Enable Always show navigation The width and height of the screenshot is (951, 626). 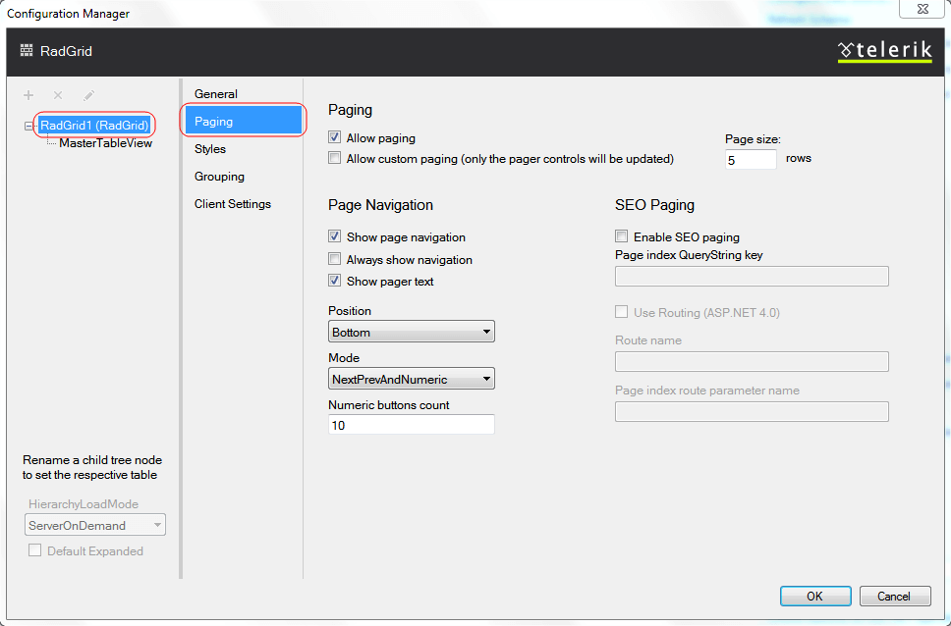click(334, 259)
